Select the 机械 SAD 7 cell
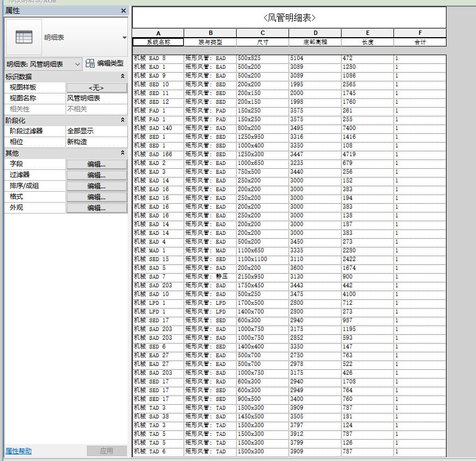The image size is (476, 461). click(x=158, y=276)
